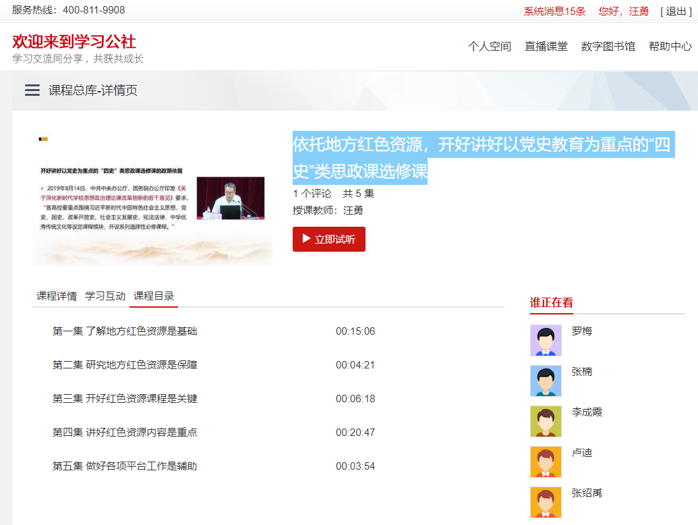
Task: Open 帮助中心 navigation item
Action: tap(670, 47)
